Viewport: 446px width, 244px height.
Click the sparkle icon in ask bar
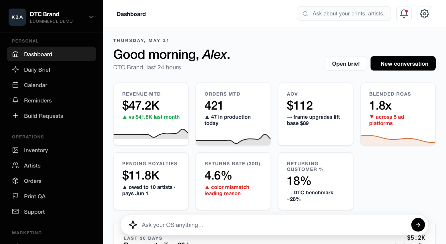[x=133, y=225]
